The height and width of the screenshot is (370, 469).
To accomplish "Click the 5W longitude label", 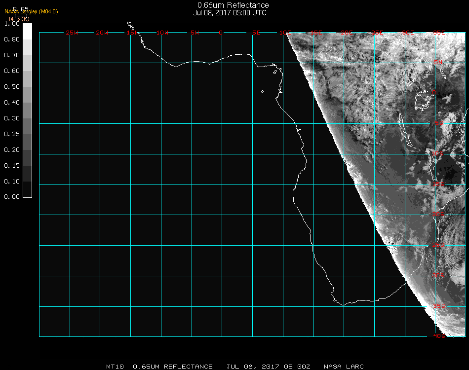I will tap(195, 33).
